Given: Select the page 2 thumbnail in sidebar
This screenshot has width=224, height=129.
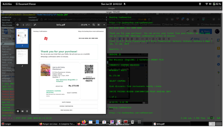Looking at the screenshot, I should tap(22, 57).
